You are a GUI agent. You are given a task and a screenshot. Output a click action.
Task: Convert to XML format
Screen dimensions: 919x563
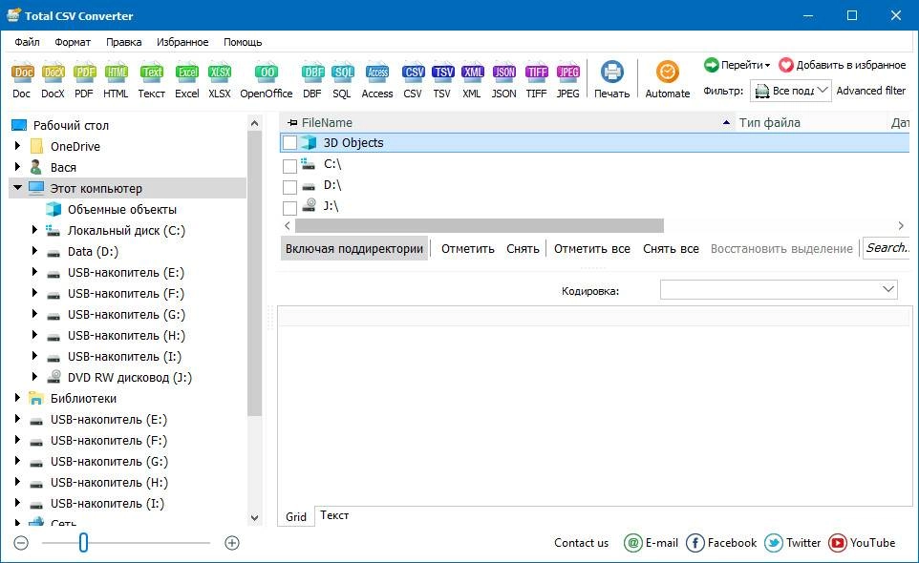tap(472, 80)
